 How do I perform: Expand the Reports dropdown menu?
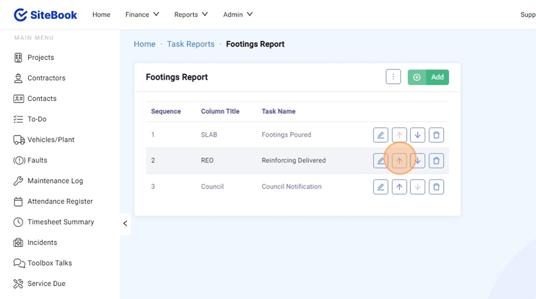tap(191, 14)
